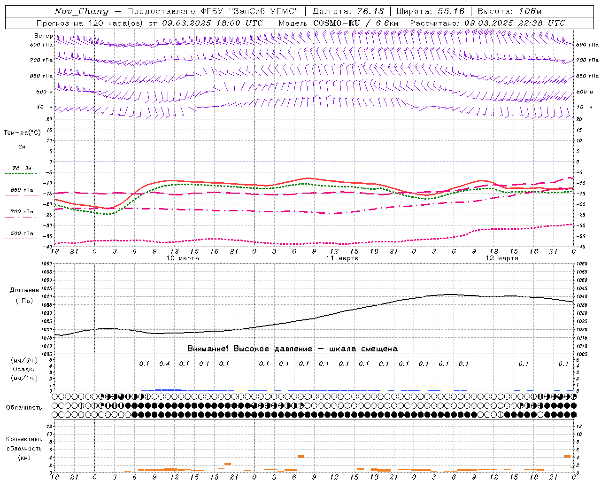
Task: Click the (гПа) unit label under Давление
Action: pyautogui.click(x=24, y=301)
